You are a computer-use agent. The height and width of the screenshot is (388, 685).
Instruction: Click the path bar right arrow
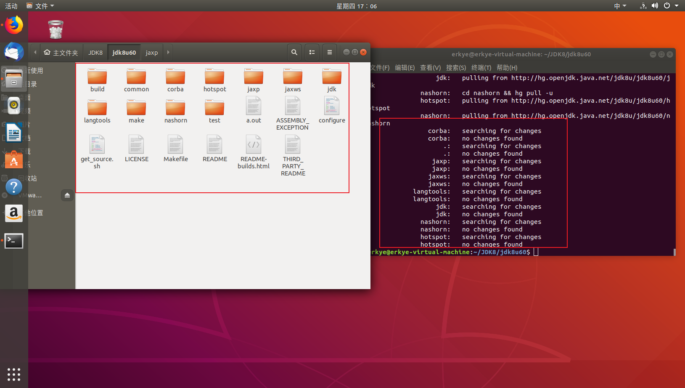pos(168,52)
